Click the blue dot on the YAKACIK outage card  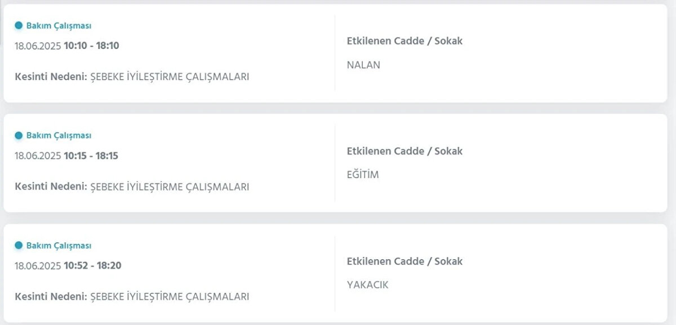(19, 246)
